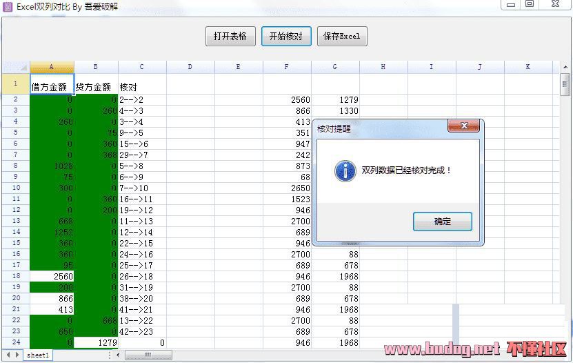Click the 确定 button in the dialog
The width and height of the screenshot is (573, 363).
pyautogui.click(x=442, y=222)
